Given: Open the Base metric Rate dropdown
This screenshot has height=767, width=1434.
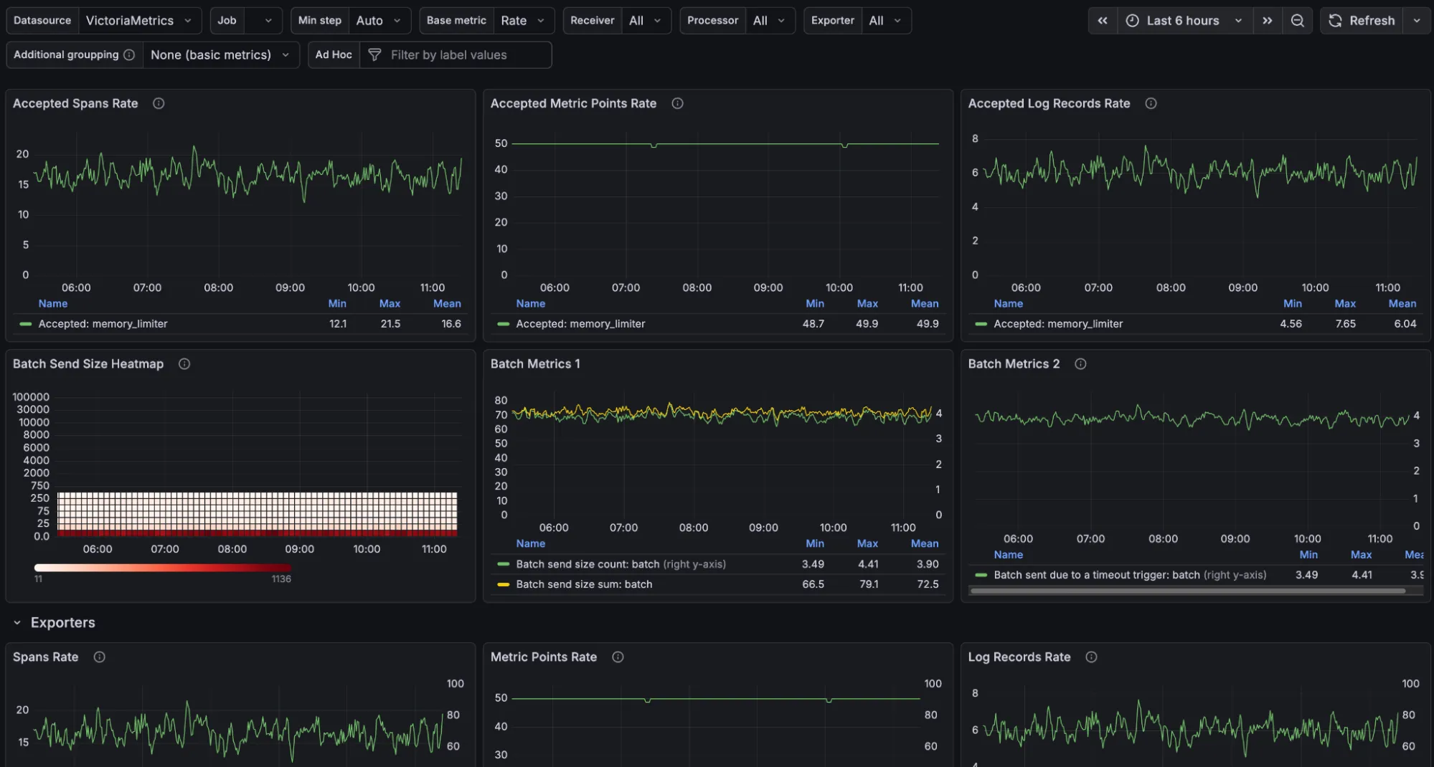Looking at the screenshot, I should click(522, 21).
